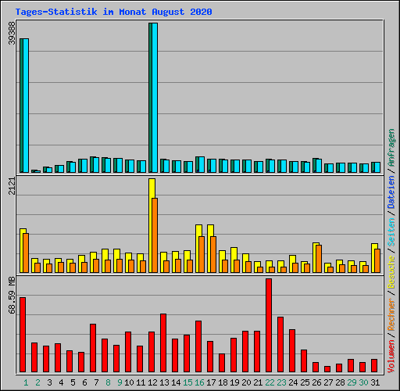This screenshot has width=400, height=391.
Task: Click the chart title 'Tages-Statistik im Monat August 2020'
Action: point(113,12)
